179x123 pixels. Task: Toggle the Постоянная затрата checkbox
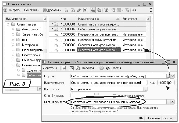(114, 96)
